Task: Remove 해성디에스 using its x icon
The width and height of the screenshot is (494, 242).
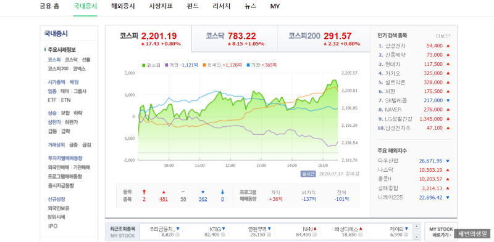Action: [361, 235]
